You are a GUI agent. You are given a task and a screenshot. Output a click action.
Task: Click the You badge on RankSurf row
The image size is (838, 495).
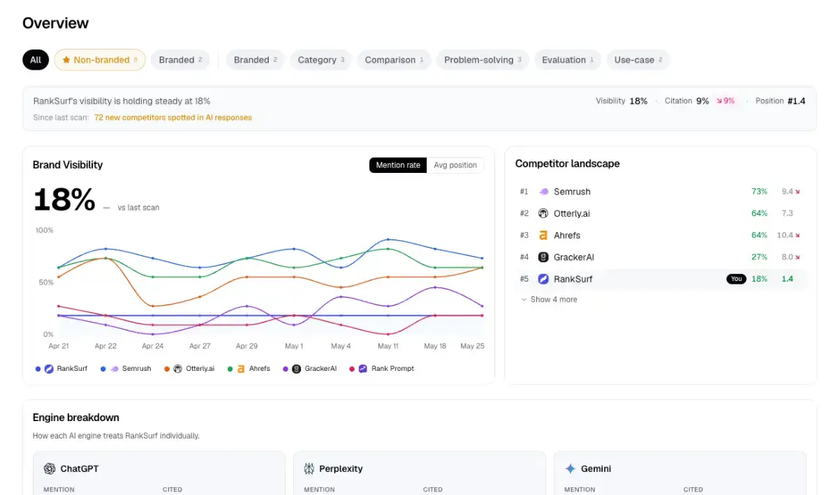736,279
